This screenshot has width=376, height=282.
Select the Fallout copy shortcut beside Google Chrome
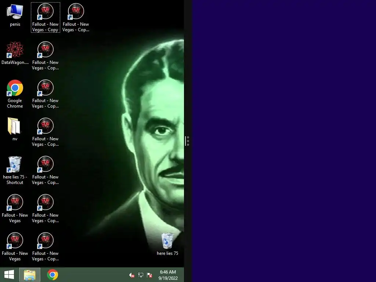tap(45, 94)
